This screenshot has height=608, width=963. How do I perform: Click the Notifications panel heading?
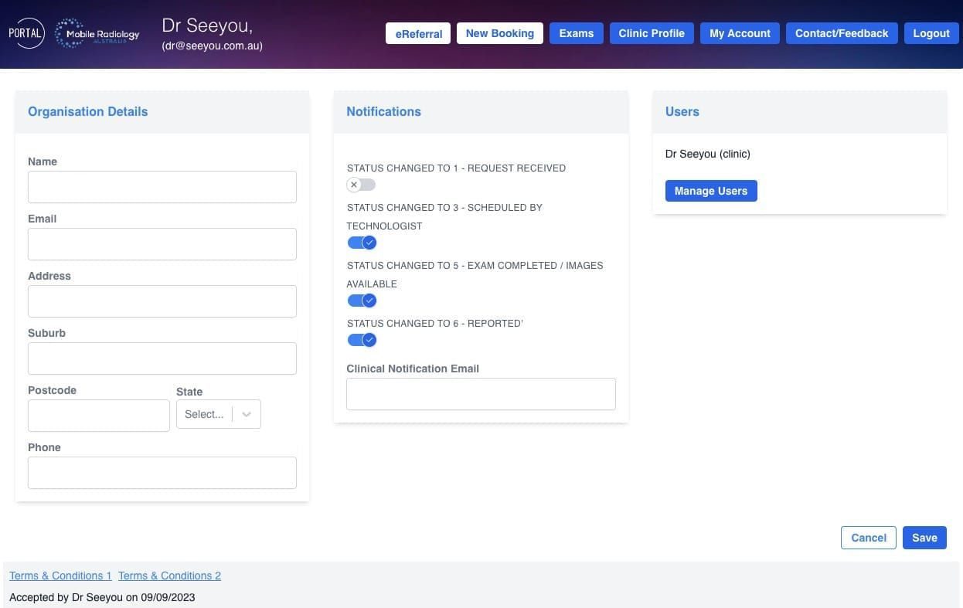(383, 111)
